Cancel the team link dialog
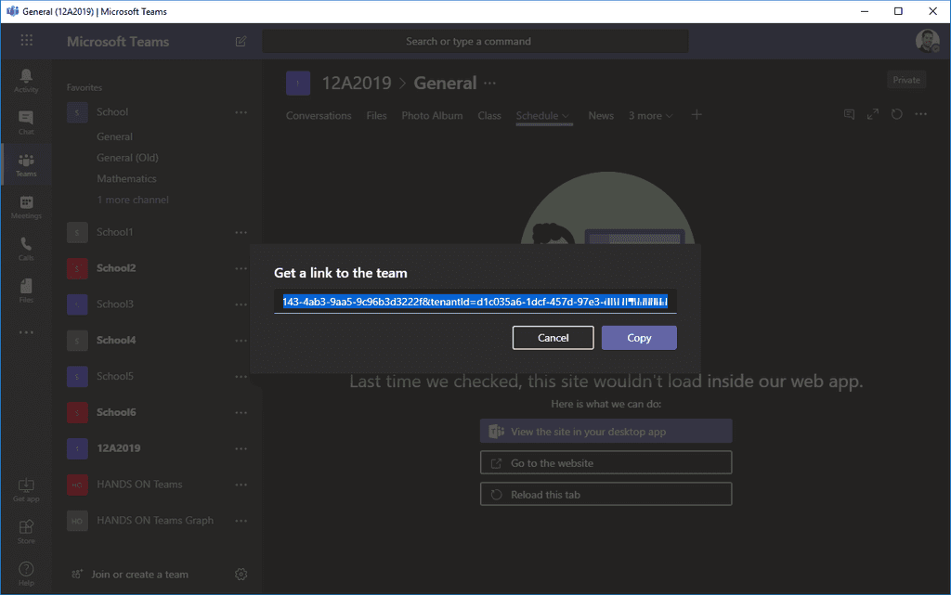Image resolution: width=951 pixels, height=595 pixels. [553, 338]
